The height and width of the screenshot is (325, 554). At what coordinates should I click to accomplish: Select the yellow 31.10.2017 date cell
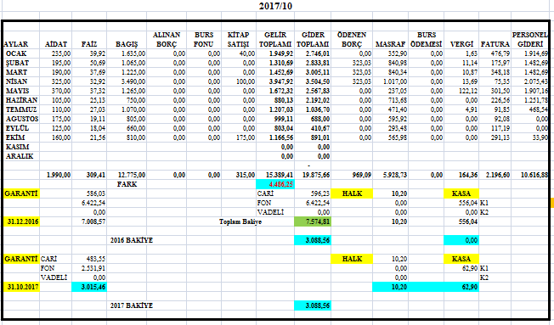pos(21,287)
